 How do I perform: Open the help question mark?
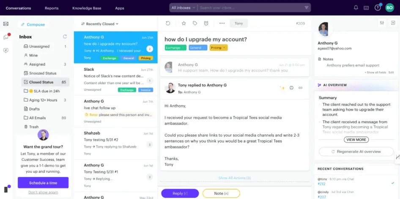pos(378,8)
